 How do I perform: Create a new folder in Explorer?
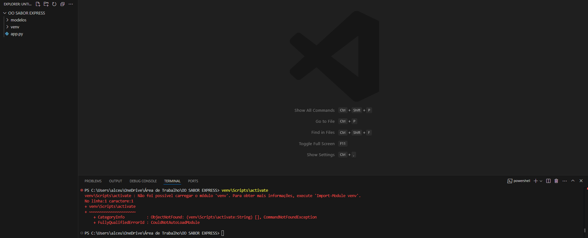pyautogui.click(x=46, y=4)
